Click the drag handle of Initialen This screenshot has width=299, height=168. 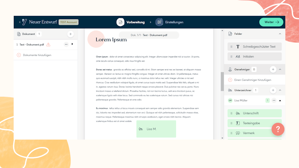[x=231, y=56]
